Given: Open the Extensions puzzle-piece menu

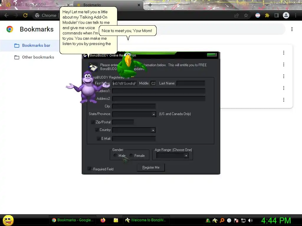Looking at the screenshot, I should click(x=267, y=15).
